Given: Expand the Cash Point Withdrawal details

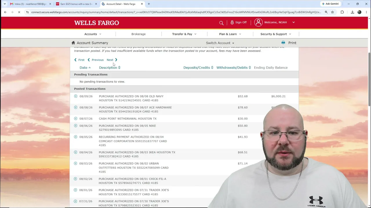Looking at the screenshot, I should click(x=76, y=118).
